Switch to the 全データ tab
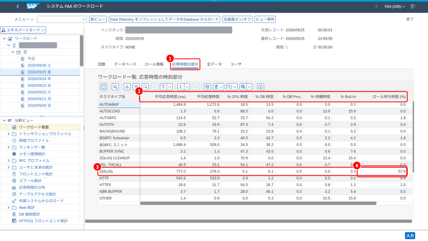Screen dimensions: 428x241 click(x=214, y=64)
